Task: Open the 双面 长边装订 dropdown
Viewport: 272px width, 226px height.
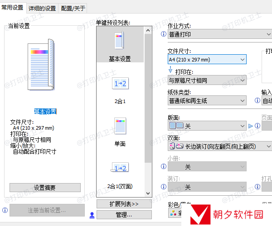Action: (220, 146)
